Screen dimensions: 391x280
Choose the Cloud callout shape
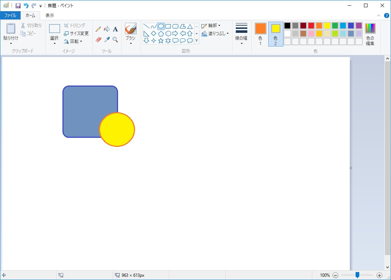tap(190, 41)
